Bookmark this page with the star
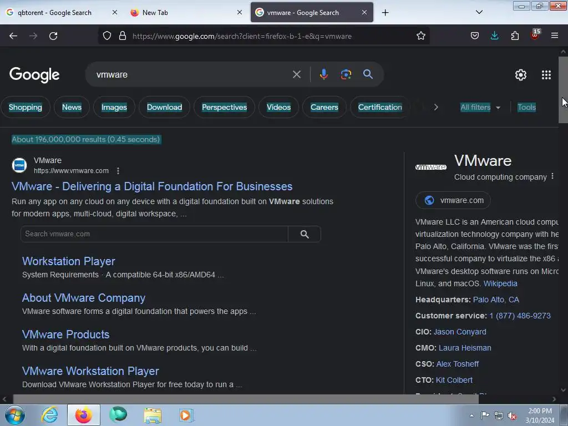Screen dimensions: 568x426 [x=420, y=36]
